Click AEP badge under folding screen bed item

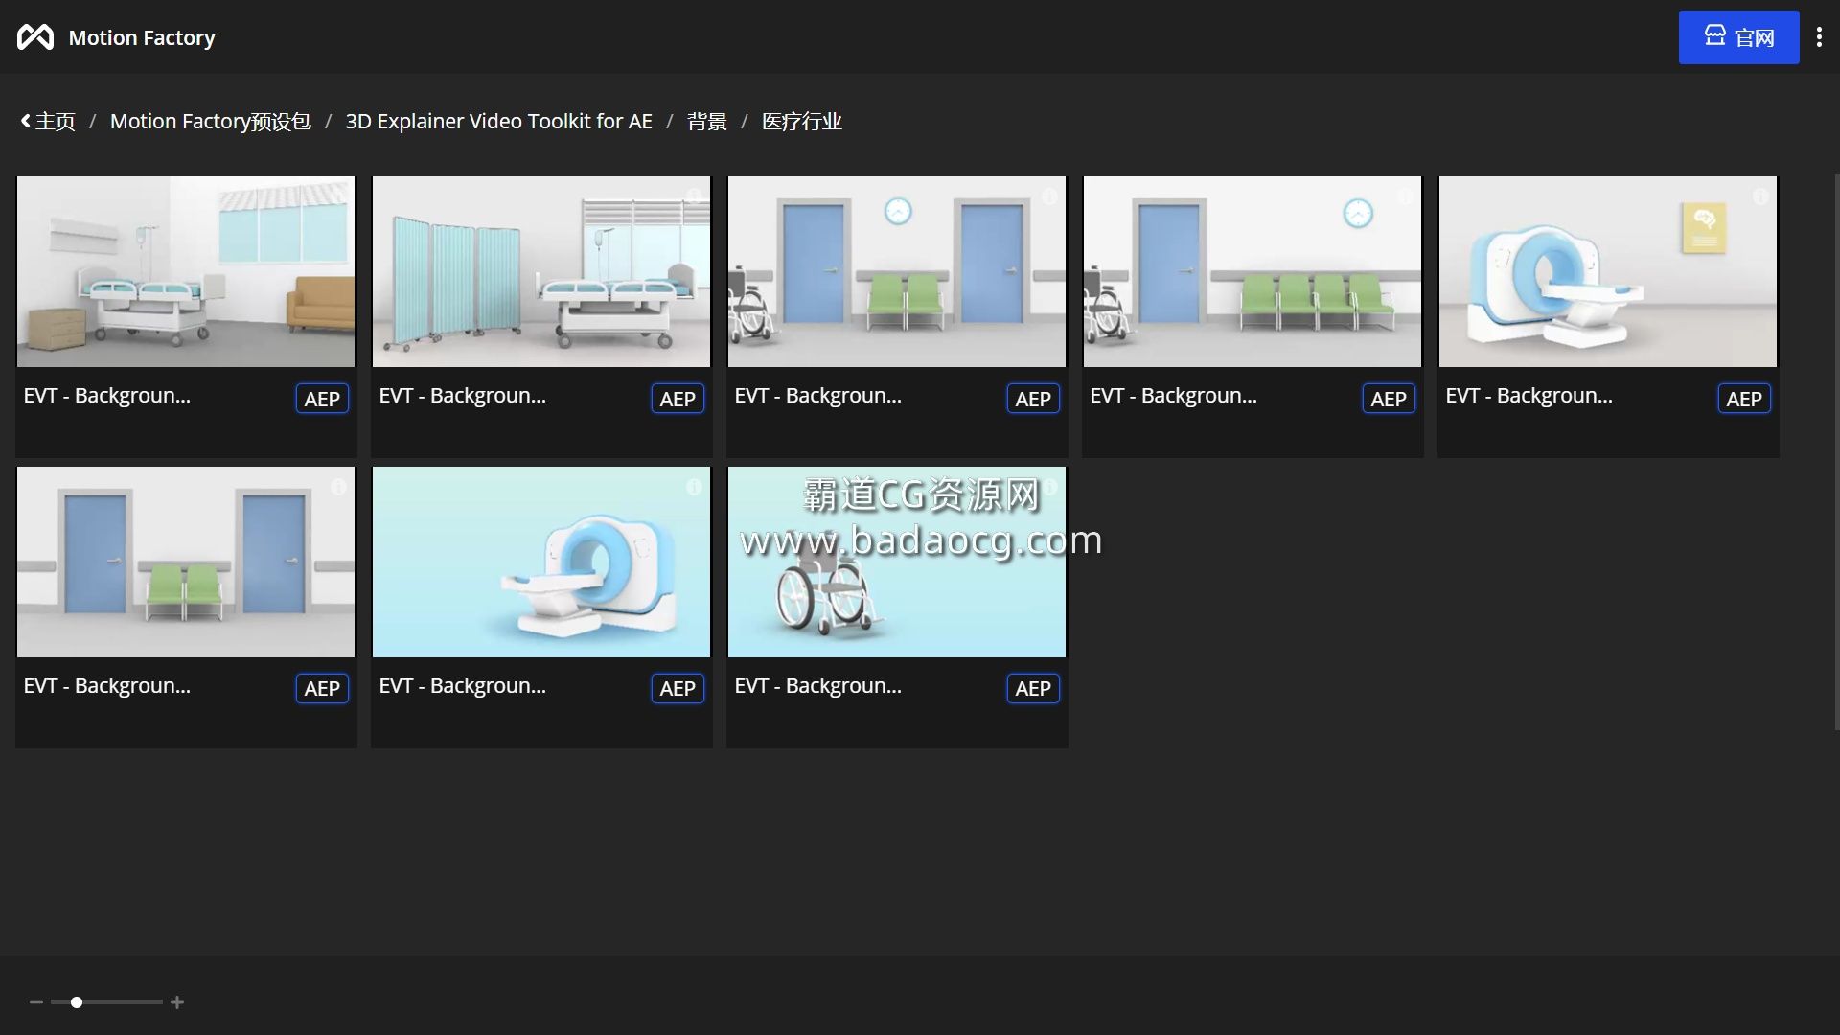coord(678,399)
